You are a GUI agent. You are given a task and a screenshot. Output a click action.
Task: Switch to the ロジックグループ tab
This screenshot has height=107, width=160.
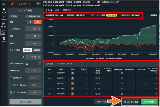point(65,64)
